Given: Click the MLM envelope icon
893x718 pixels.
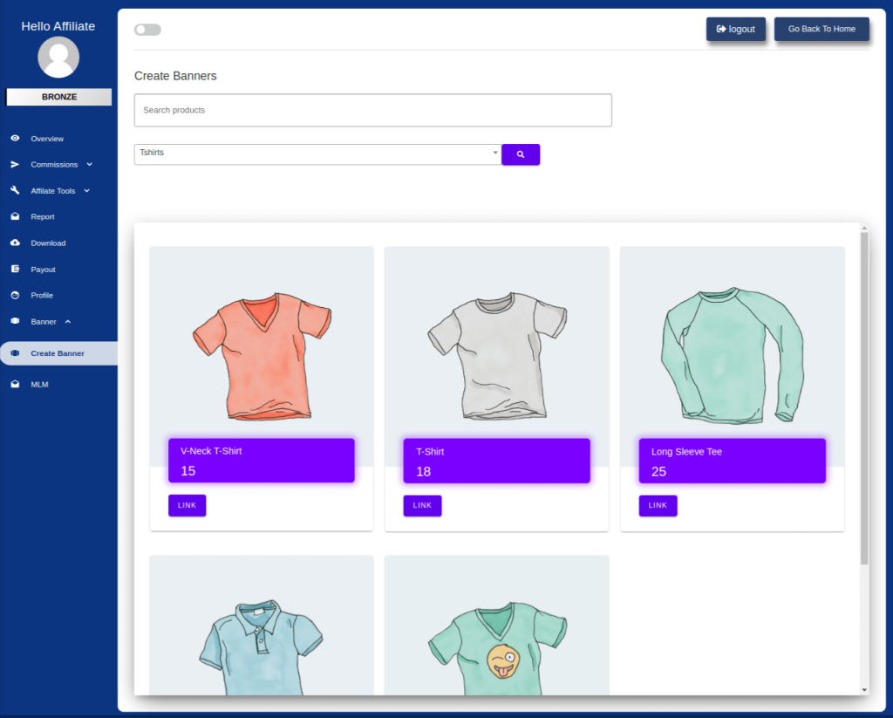Looking at the screenshot, I should tap(14, 384).
